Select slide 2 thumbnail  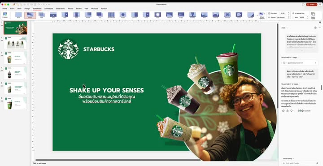tap(15, 43)
